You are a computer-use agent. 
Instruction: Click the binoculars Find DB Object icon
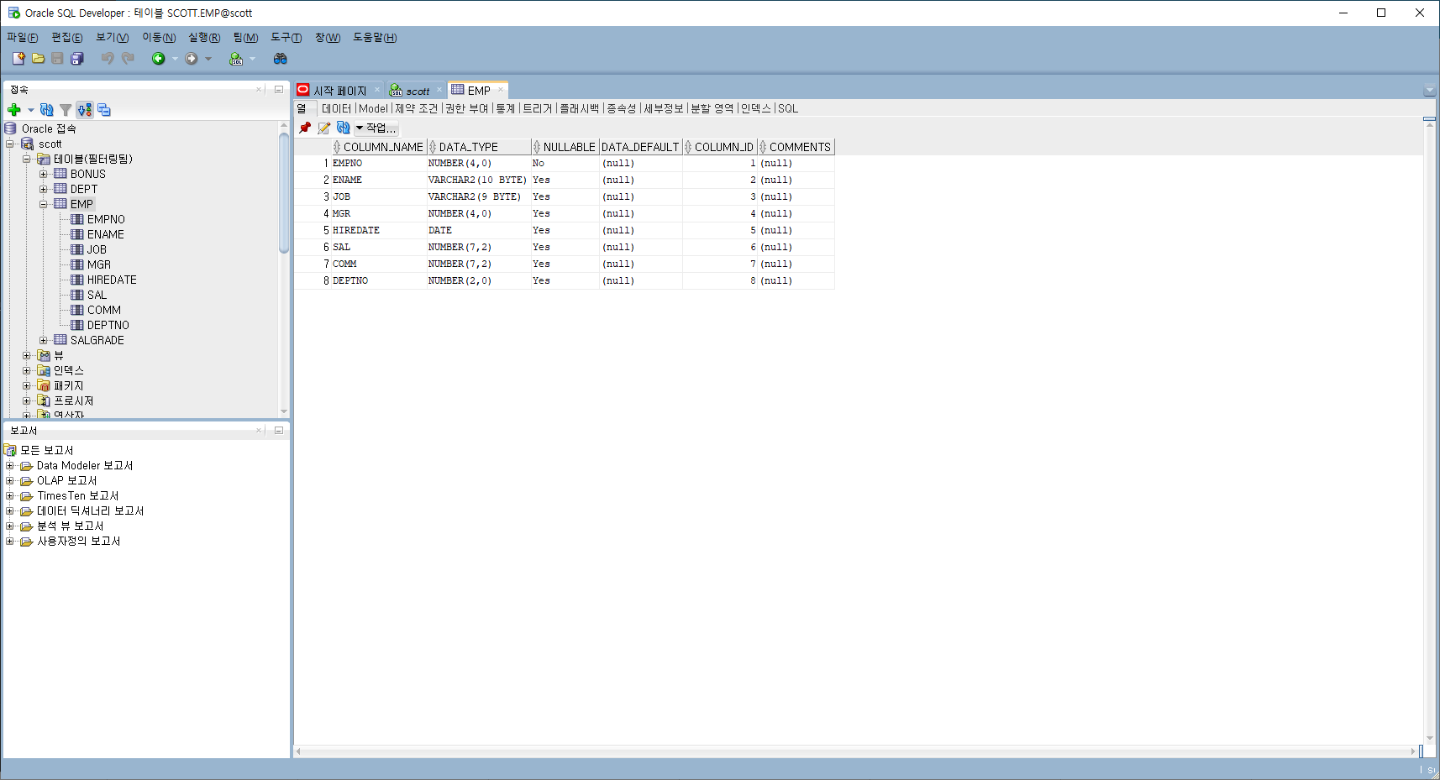281,59
